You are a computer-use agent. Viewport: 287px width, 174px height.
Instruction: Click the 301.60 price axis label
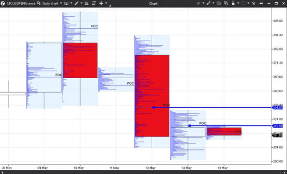tap(278, 147)
